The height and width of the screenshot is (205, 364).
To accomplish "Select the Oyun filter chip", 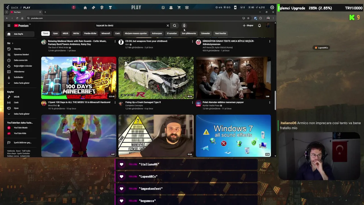I will coord(55,33).
